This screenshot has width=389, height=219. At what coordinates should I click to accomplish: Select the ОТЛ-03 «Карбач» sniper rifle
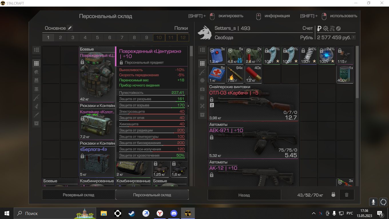(x=253, y=103)
